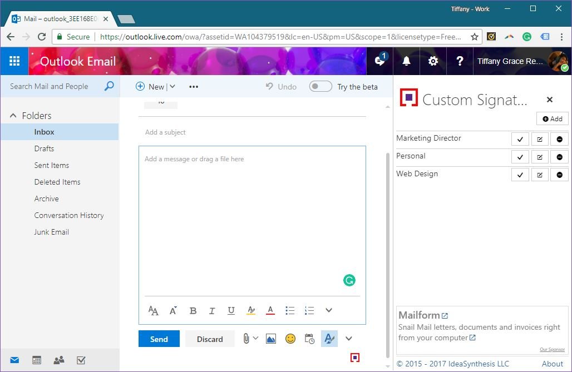Image resolution: width=572 pixels, height=372 pixels.
Task: Switch to Calendar in bottom navigation
Action: [x=37, y=360]
